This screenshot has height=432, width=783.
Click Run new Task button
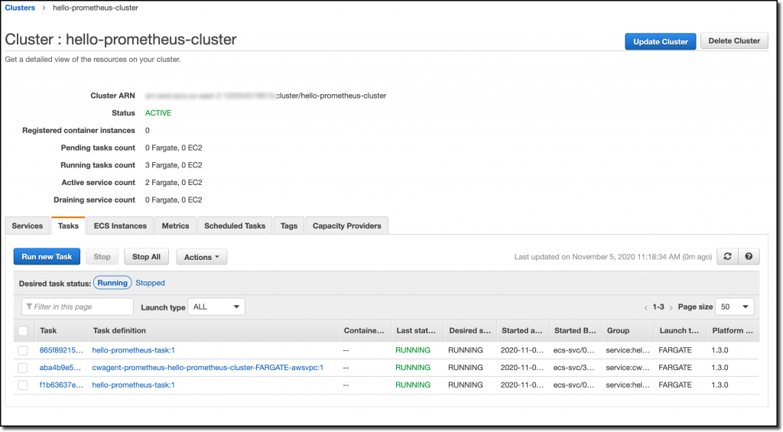click(x=47, y=257)
